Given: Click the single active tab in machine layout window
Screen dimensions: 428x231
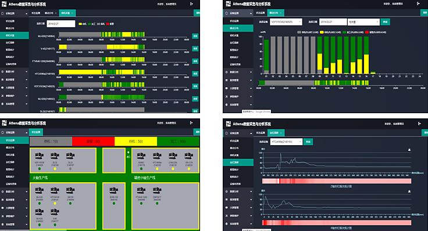Looking at the screenshot, I should click(36, 132).
